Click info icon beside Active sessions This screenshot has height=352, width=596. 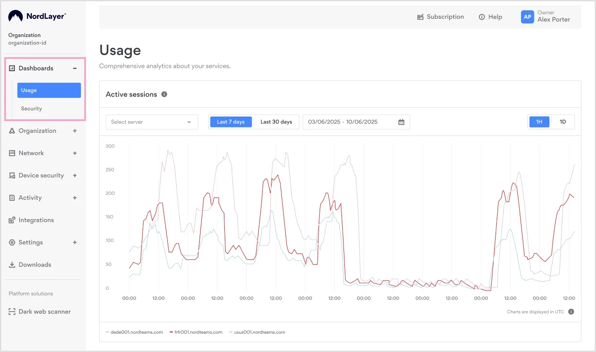[164, 94]
